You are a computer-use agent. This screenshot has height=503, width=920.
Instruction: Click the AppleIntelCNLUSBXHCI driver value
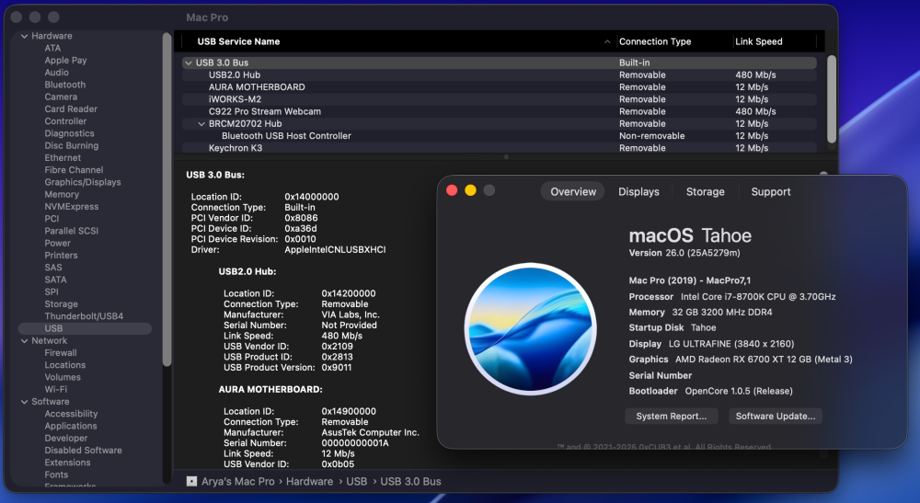(x=335, y=250)
